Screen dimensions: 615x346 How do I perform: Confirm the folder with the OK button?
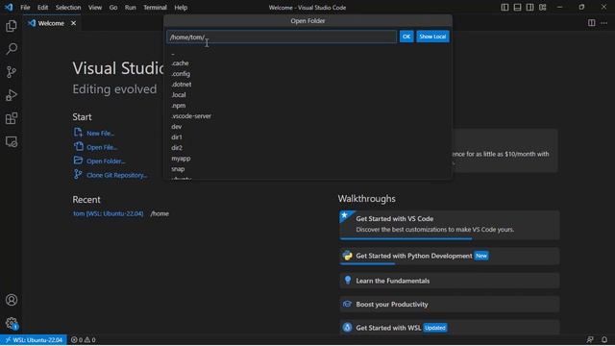[406, 37]
